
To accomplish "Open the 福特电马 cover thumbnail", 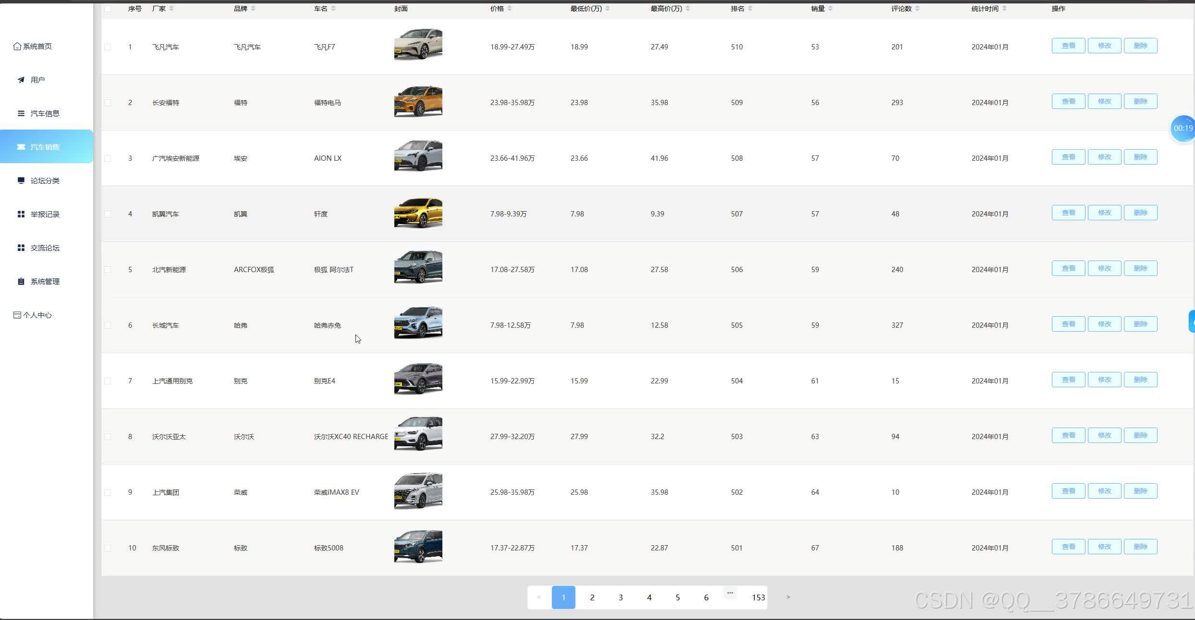I will pos(418,101).
